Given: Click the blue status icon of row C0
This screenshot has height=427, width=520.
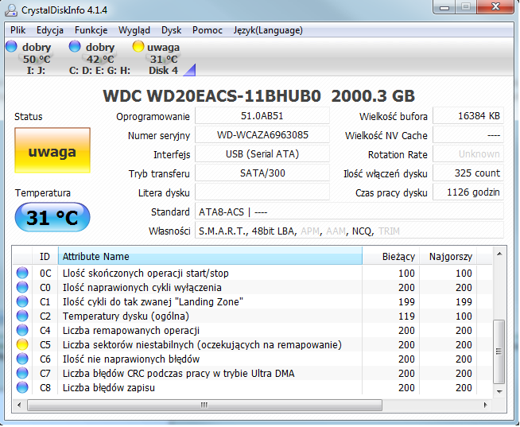Looking at the screenshot, I should click(22, 287).
